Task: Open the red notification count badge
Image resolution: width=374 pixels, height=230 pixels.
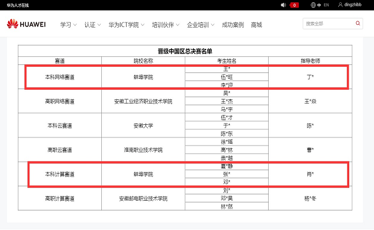Action: pos(294,5)
